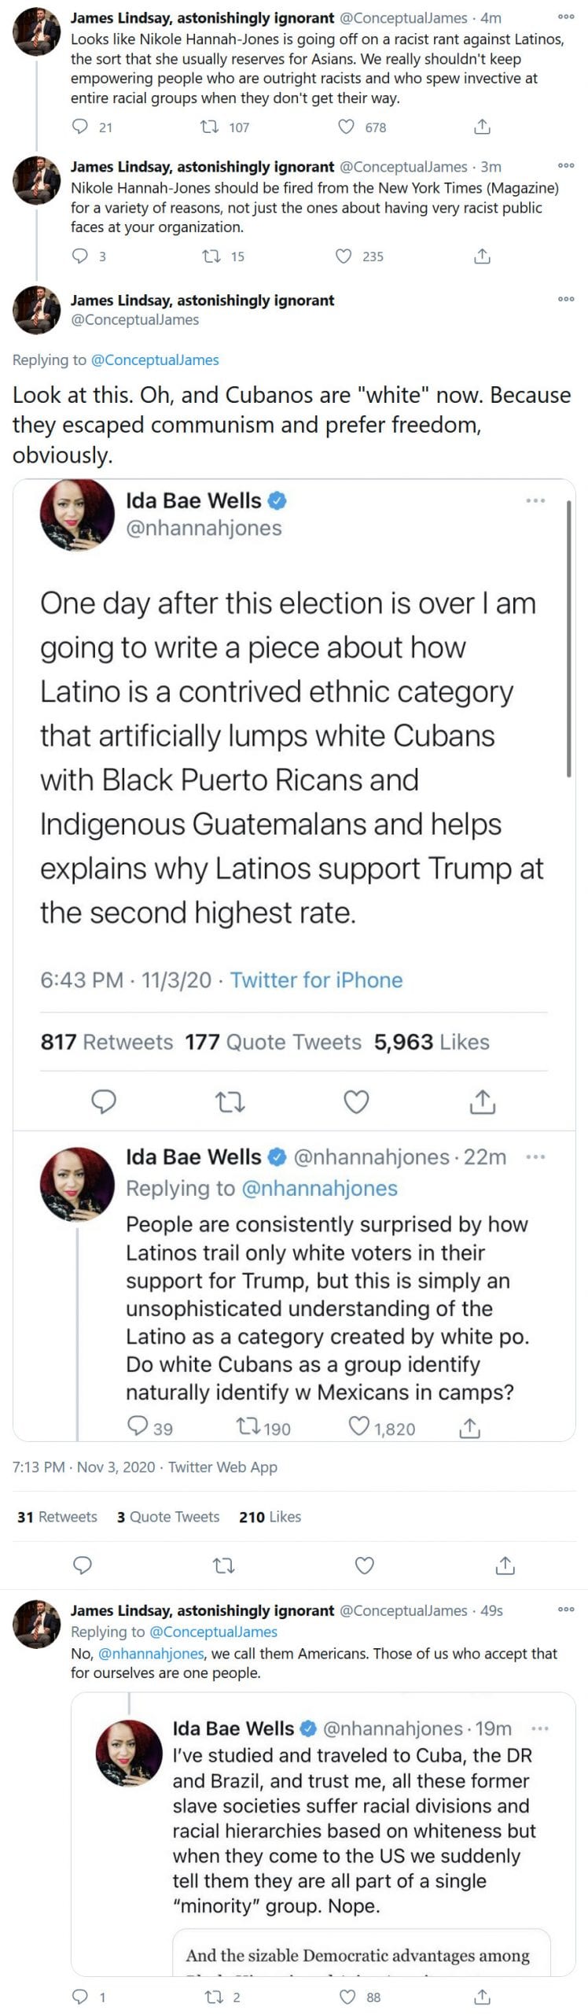
Task: Expand more options on the 49s tweet
Action: [x=565, y=1610]
